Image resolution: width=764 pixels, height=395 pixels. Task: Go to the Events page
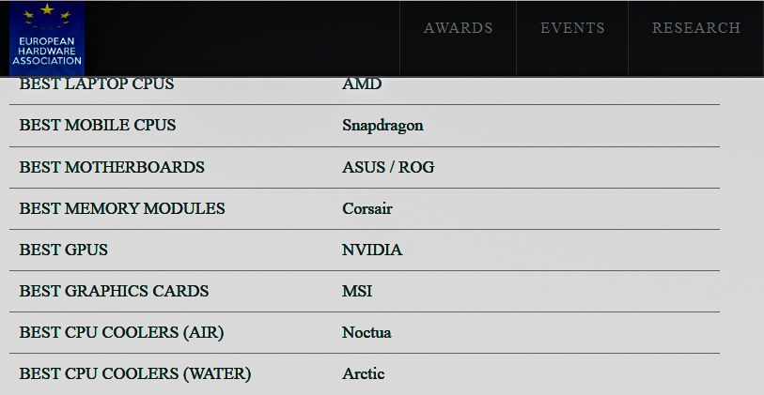click(572, 28)
